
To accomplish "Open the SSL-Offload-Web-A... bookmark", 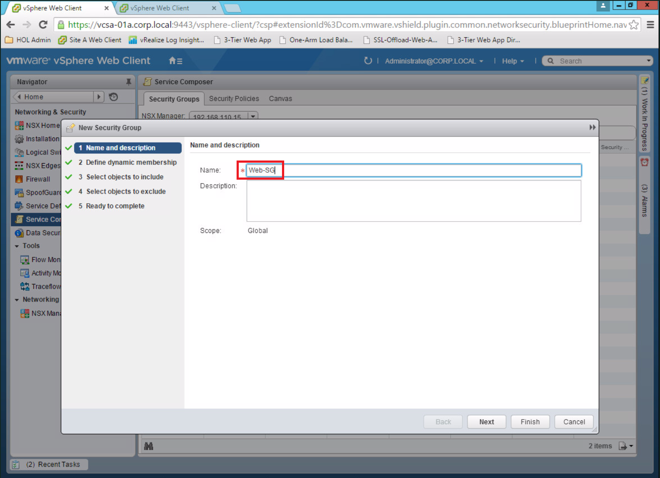I will 400,40.
